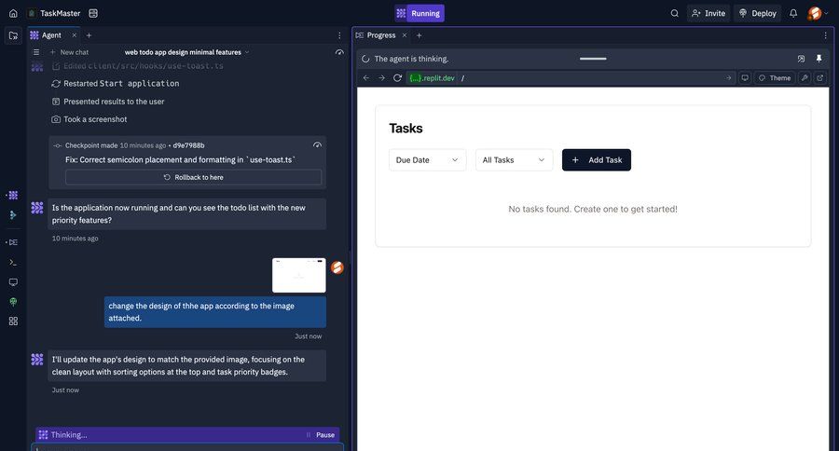Screen dimensions: 839x451
Task: Open all tools grid icon in sidebar
Action: [13, 321]
